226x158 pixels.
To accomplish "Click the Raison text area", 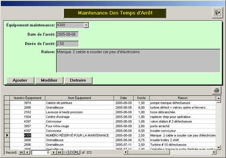I will (138, 61).
